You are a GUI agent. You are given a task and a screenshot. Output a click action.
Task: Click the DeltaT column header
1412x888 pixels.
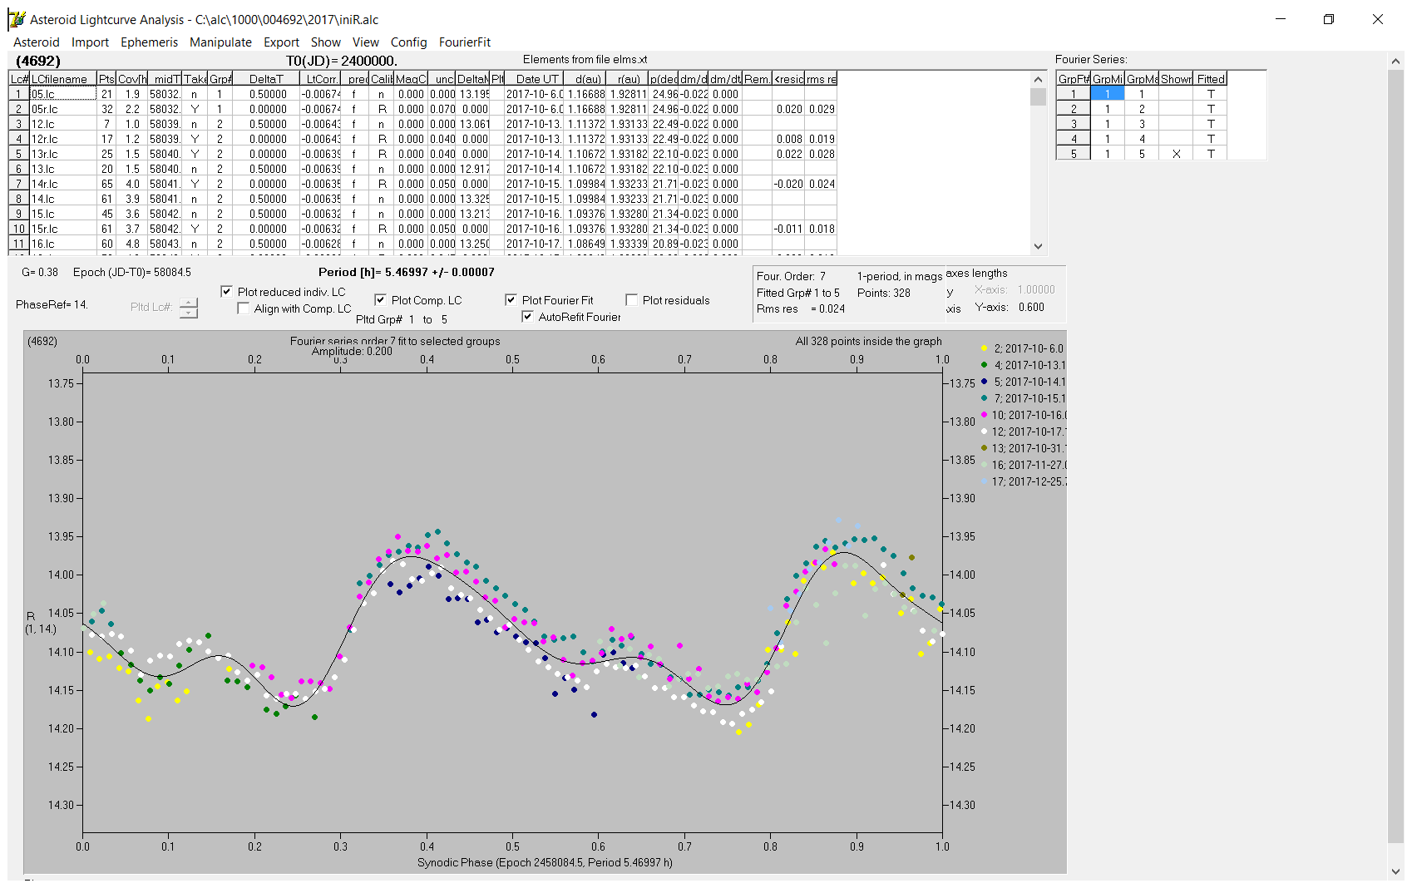pos(266,79)
